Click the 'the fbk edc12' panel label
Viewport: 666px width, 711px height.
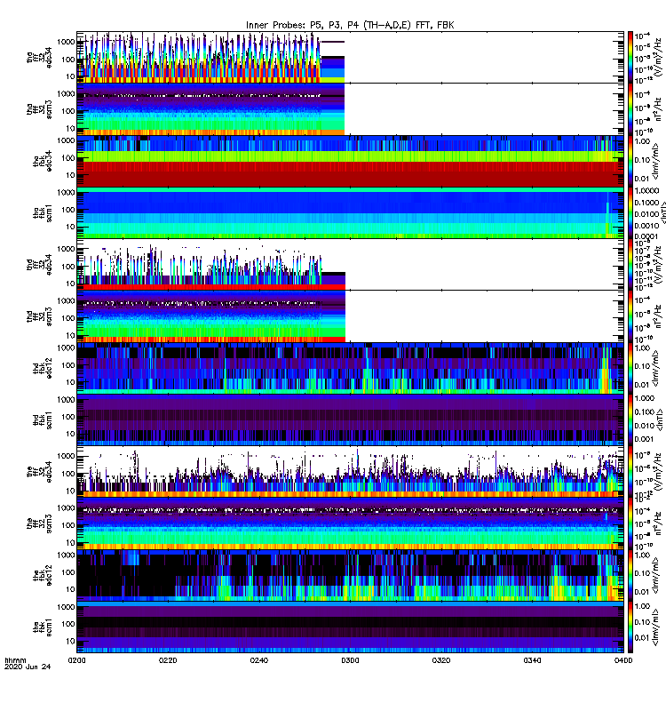tap(43, 575)
